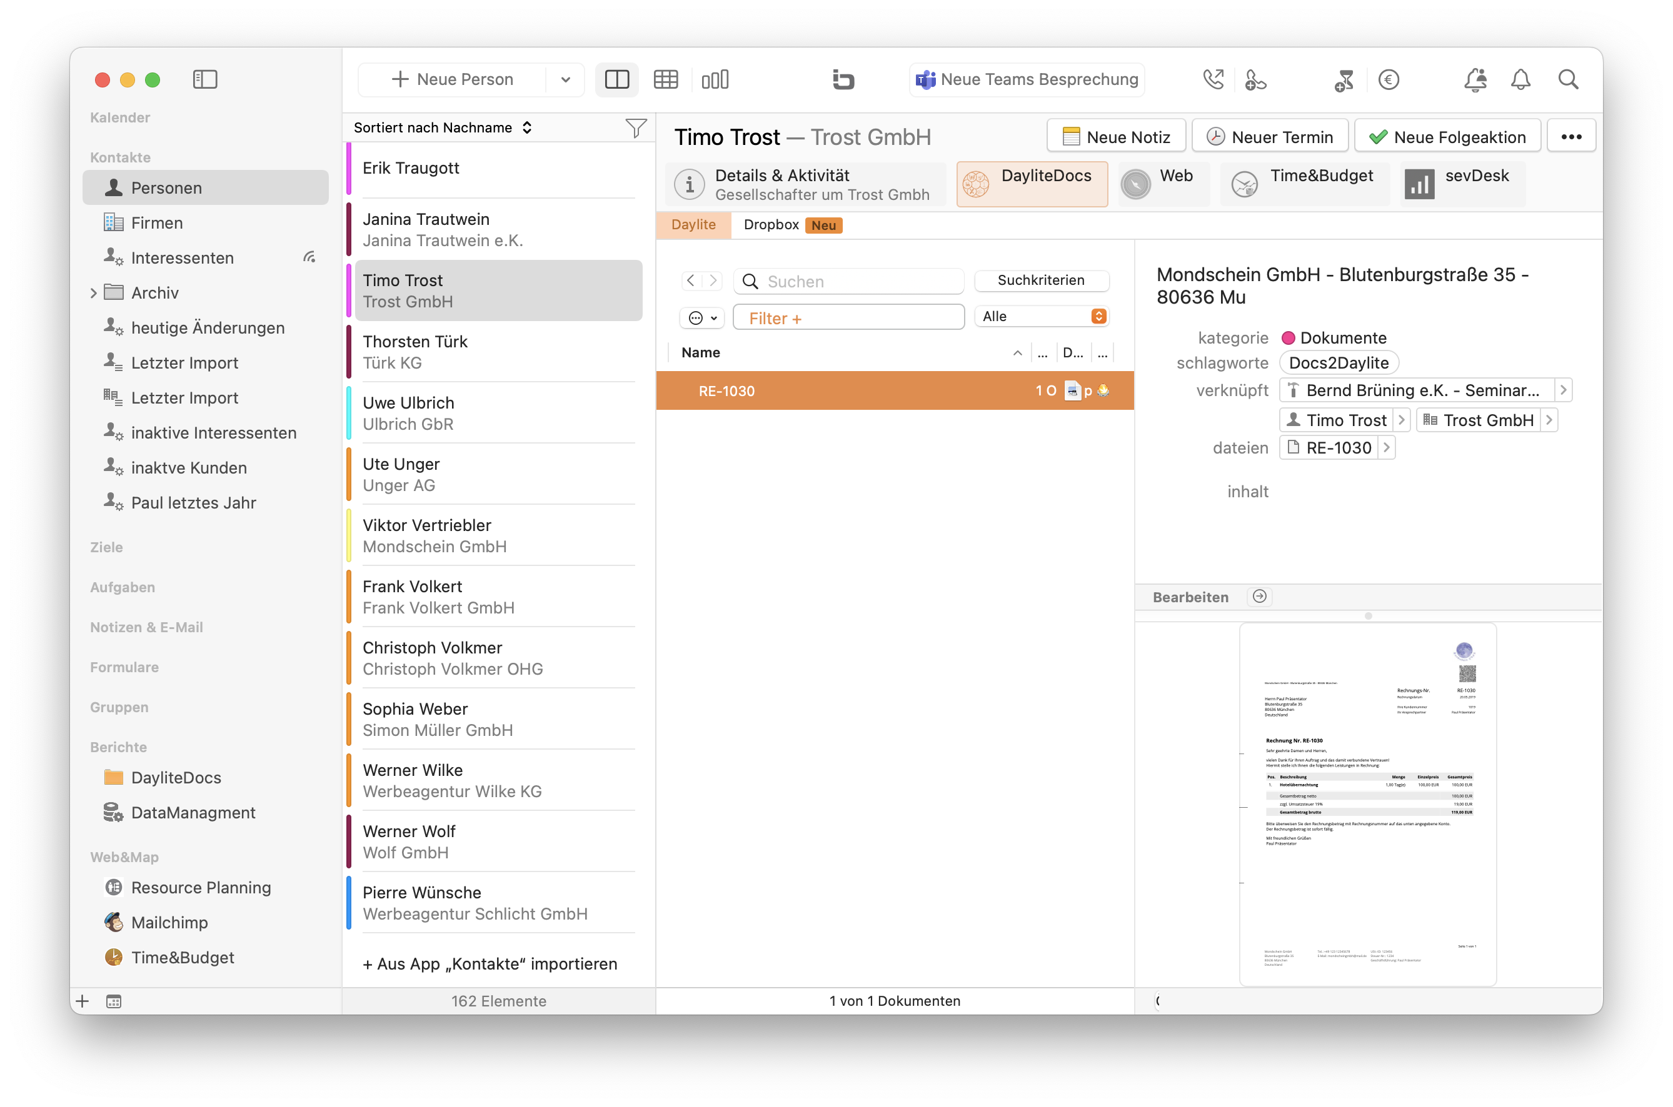This screenshot has width=1673, height=1107.
Task: Open the sevDesk tab
Action: tap(1462, 184)
